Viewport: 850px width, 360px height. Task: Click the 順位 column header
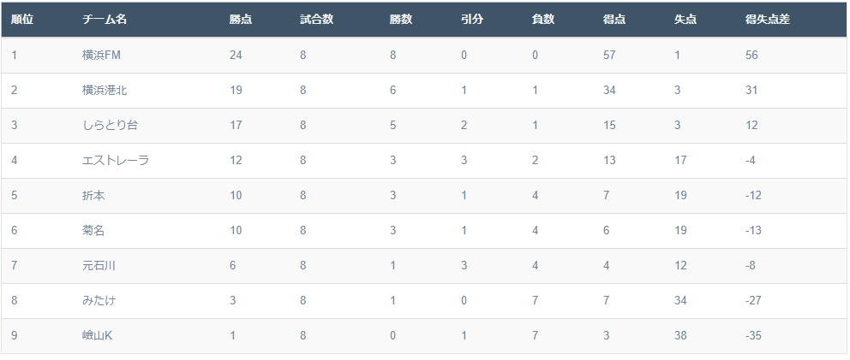[x=22, y=20]
